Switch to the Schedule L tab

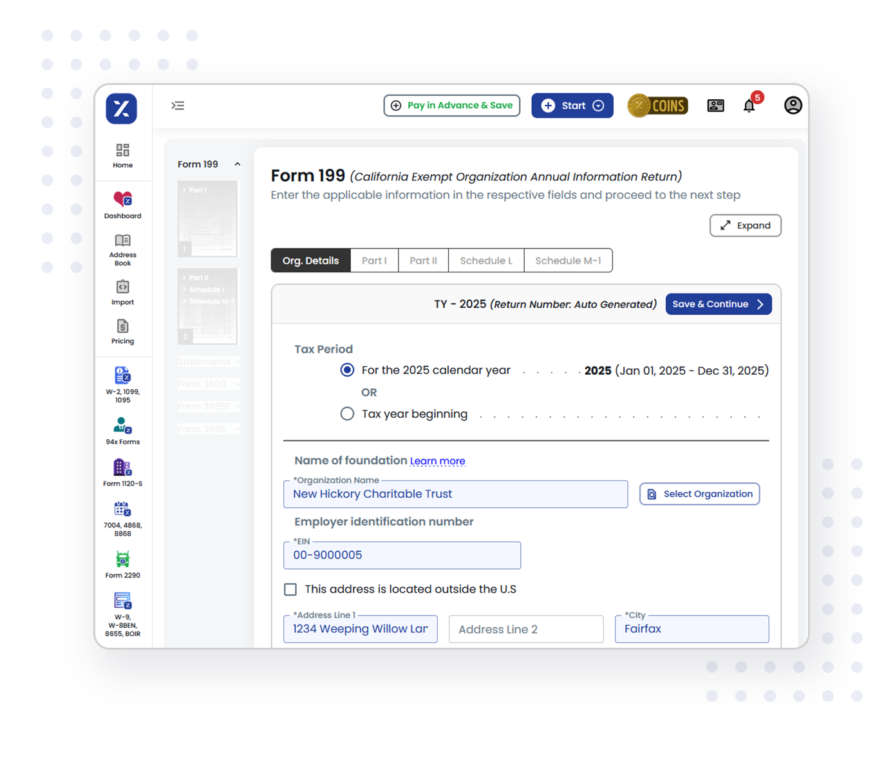pyautogui.click(x=486, y=261)
